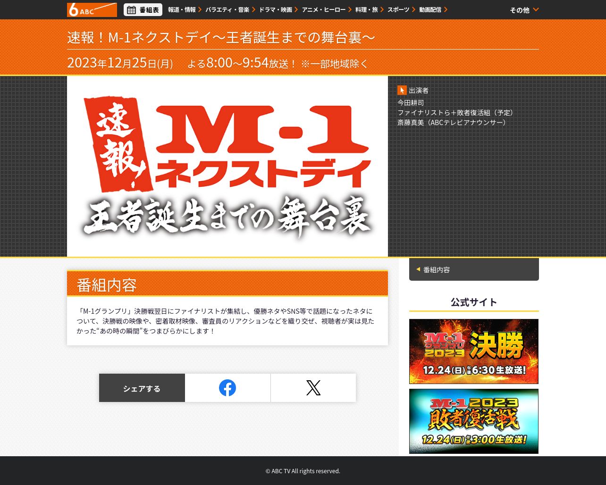Click the © ABC TV All rights reserved footer
Viewport: 606px width, 485px height.
click(x=303, y=471)
